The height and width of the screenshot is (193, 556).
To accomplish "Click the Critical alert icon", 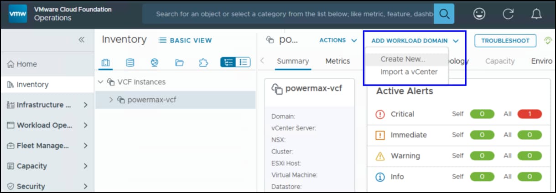I will click(380, 114).
